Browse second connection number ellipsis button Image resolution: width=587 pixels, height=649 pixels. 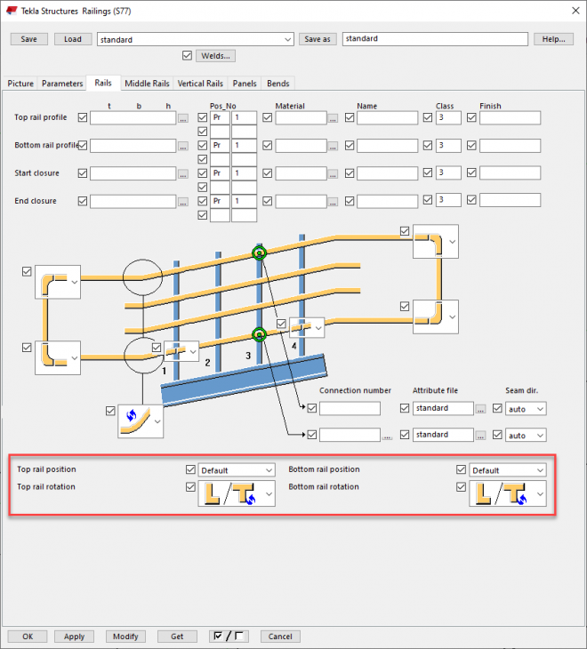click(387, 437)
